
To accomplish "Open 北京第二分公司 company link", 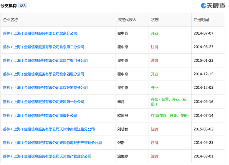I will tap(44, 47).
